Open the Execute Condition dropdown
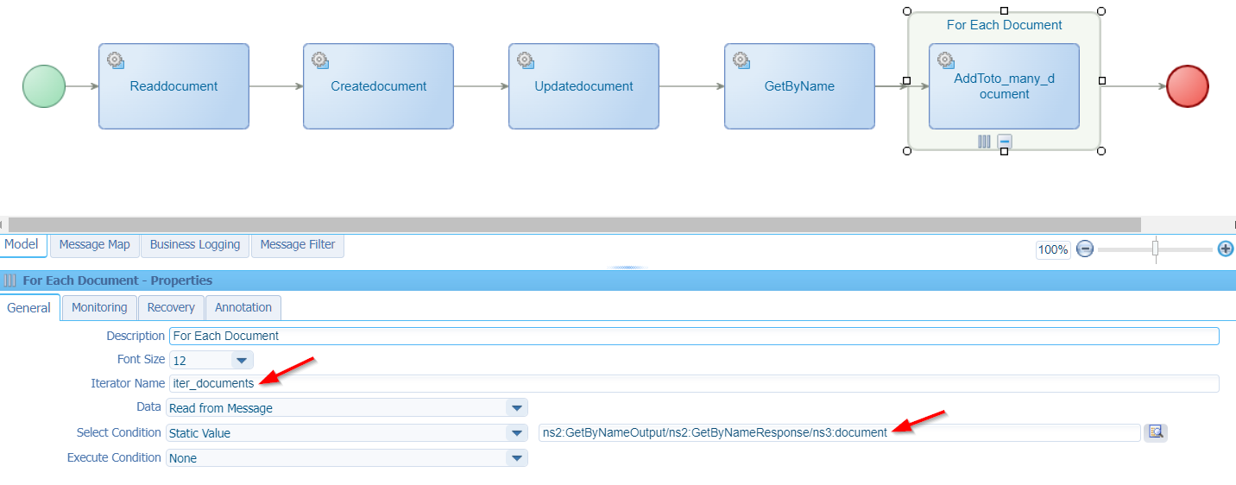Viewport: 1236px width, 485px height. coord(516,458)
